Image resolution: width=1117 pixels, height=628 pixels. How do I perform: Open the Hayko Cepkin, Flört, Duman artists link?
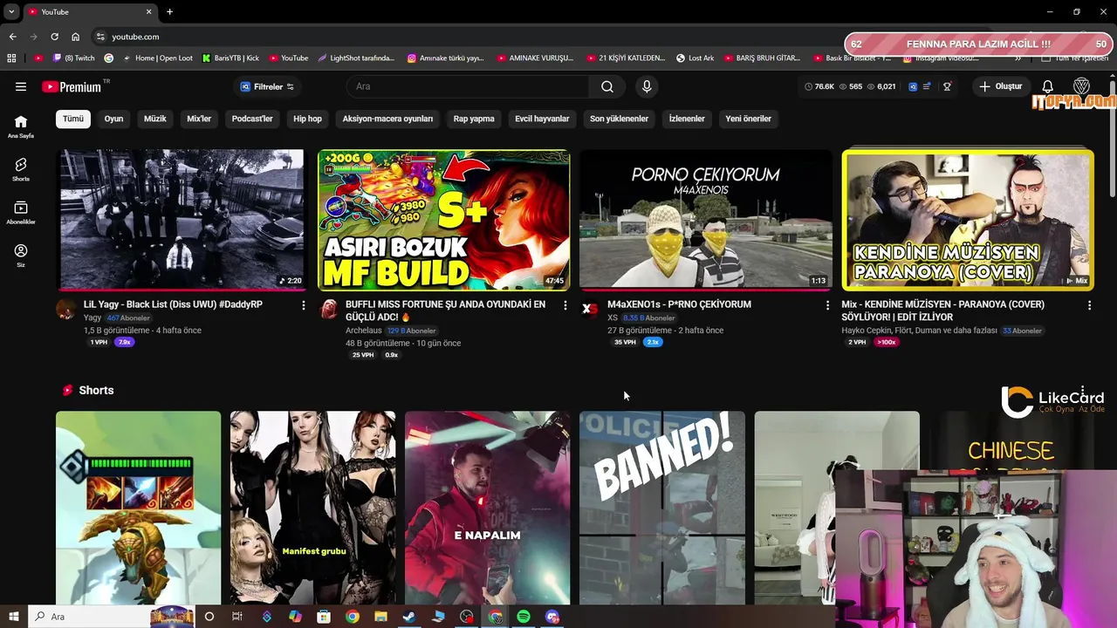coord(919,331)
